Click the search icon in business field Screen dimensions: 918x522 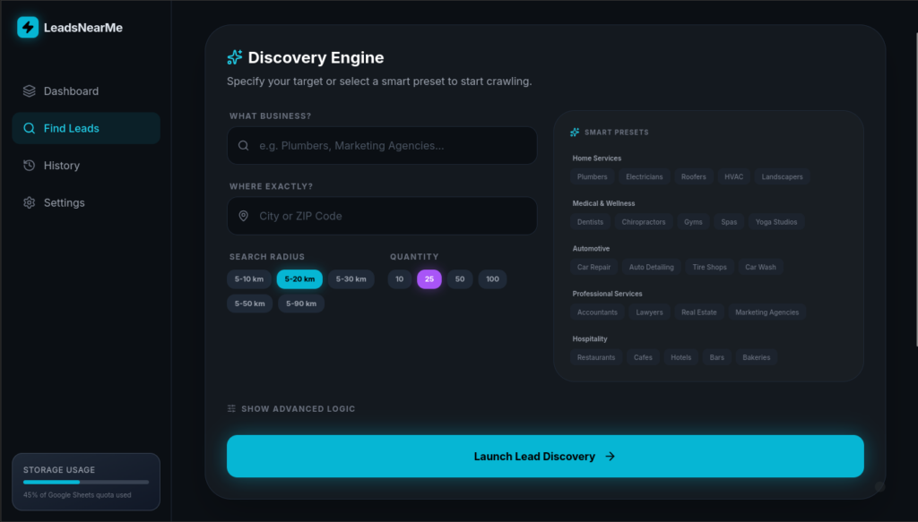click(x=244, y=146)
